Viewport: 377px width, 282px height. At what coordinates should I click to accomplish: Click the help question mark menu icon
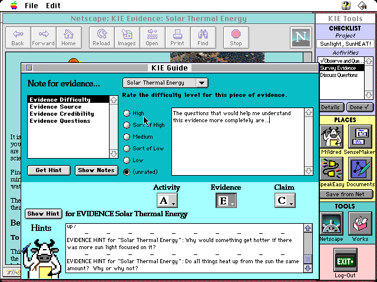346,5
